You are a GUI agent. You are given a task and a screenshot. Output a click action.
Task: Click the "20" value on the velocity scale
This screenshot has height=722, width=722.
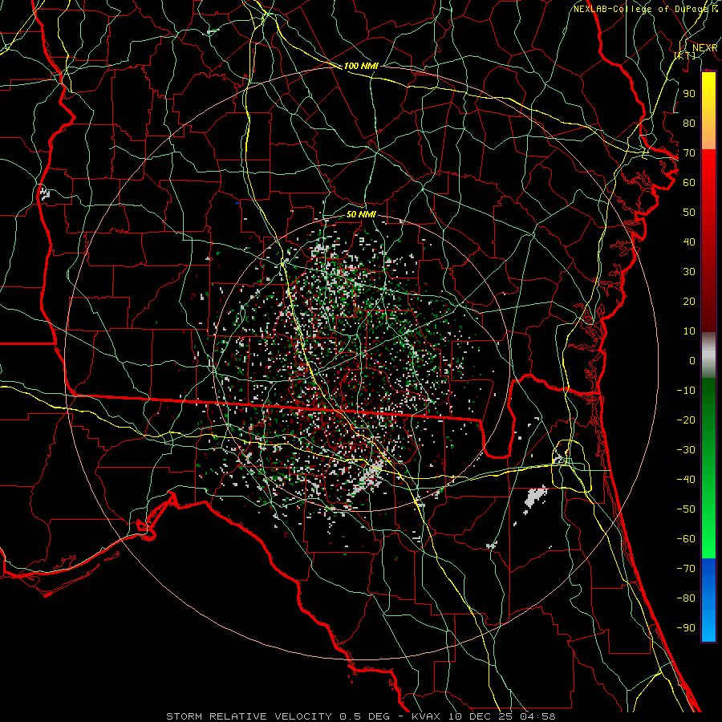[689, 301]
